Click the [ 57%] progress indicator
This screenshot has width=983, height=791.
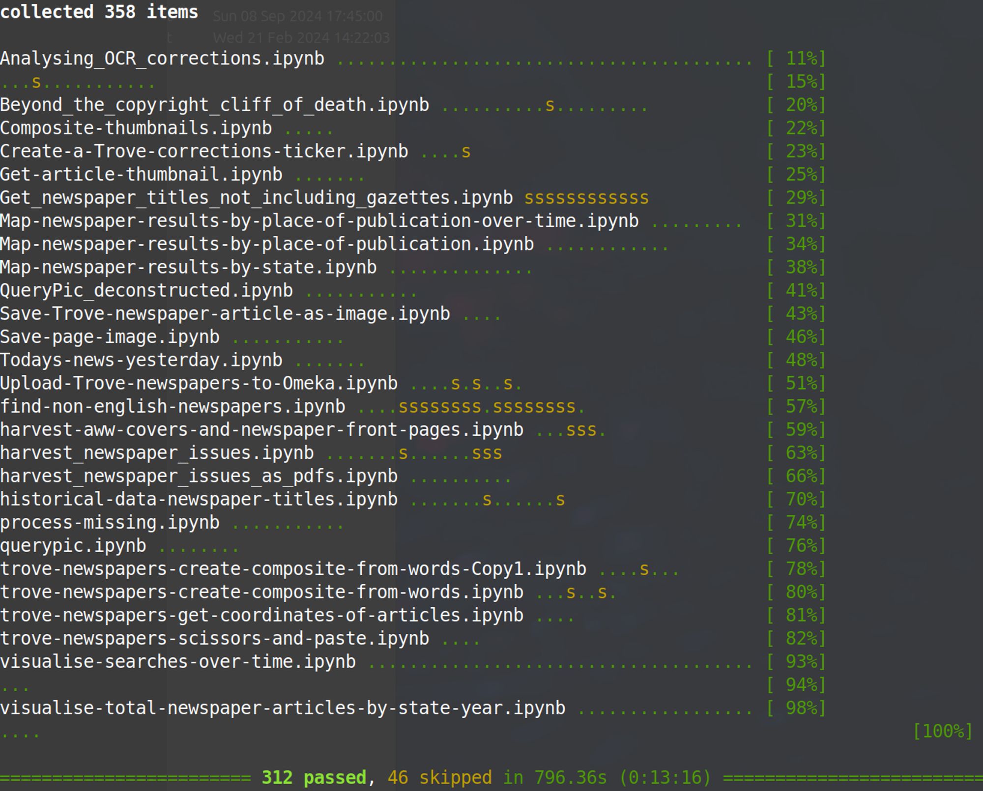[796, 407]
